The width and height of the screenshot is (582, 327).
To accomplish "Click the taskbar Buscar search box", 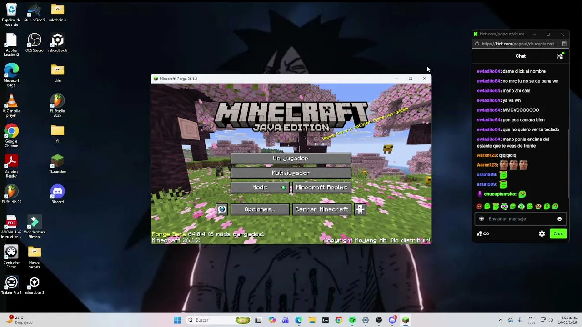I will click(x=219, y=320).
